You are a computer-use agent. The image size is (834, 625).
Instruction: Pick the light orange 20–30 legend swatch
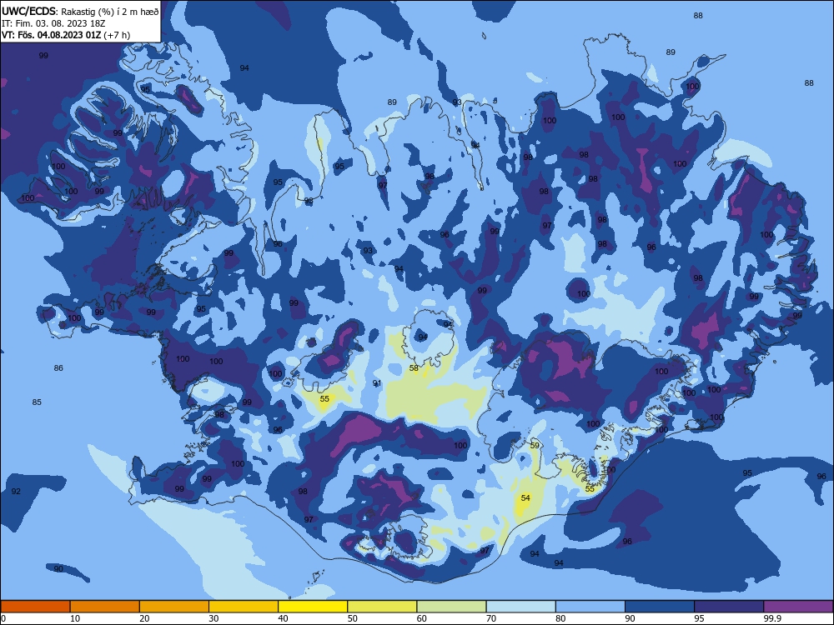174,607
